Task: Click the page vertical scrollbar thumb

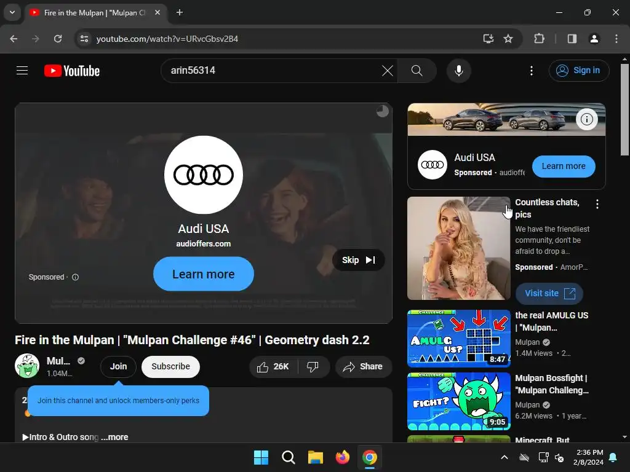Action: tap(624, 109)
